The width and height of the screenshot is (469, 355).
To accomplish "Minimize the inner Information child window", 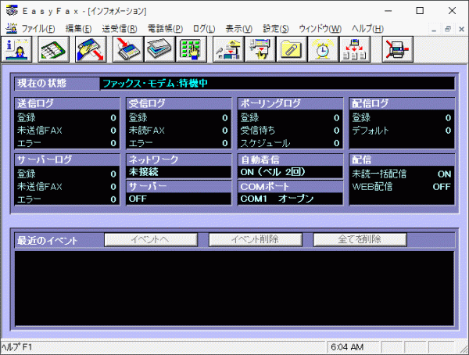I will [x=434, y=30].
